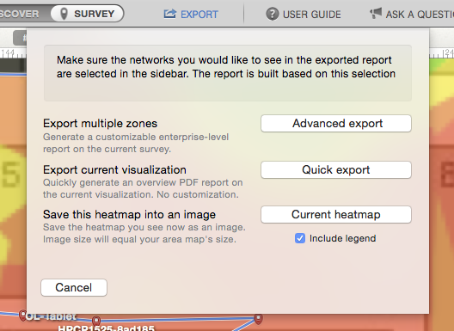Open the Export toolbar item

click(x=191, y=14)
